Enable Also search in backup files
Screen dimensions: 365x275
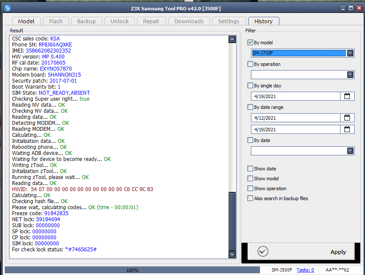250,198
